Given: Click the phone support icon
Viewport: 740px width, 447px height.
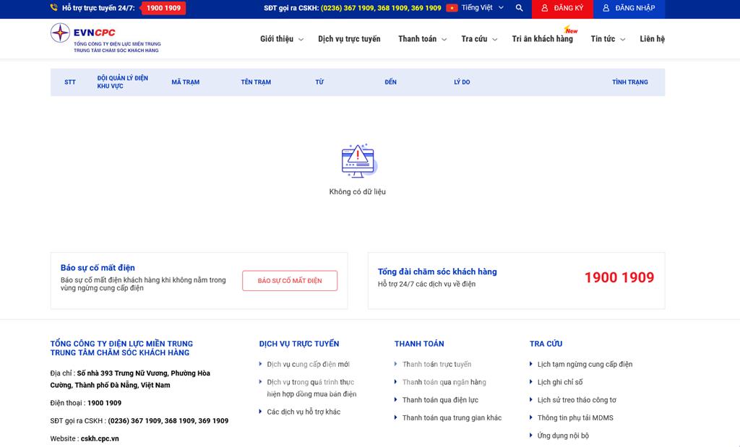Looking at the screenshot, I should pyautogui.click(x=54, y=8).
